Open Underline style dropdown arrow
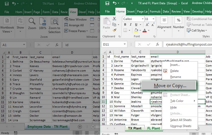Image resolution: width=212 pixels, height=135 pixels. click(140, 25)
